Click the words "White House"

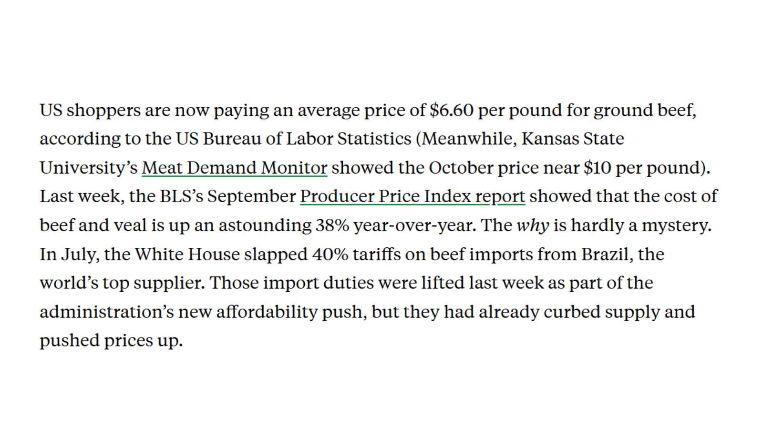[187, 254]
